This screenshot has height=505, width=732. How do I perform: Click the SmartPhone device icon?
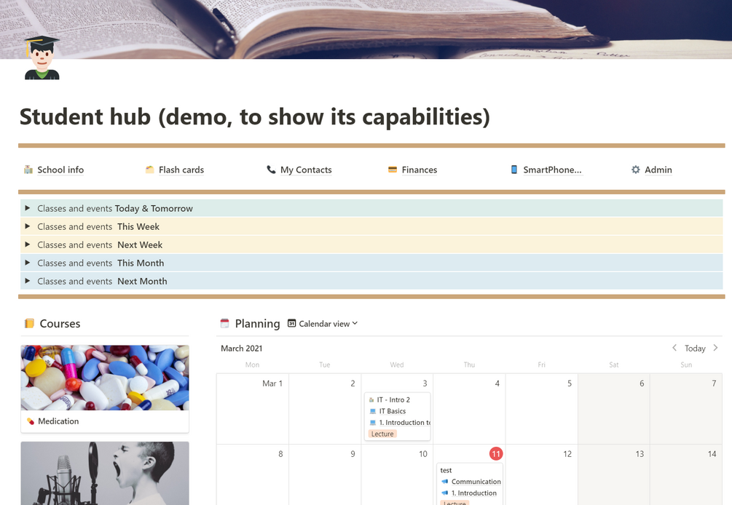(514, 170)
